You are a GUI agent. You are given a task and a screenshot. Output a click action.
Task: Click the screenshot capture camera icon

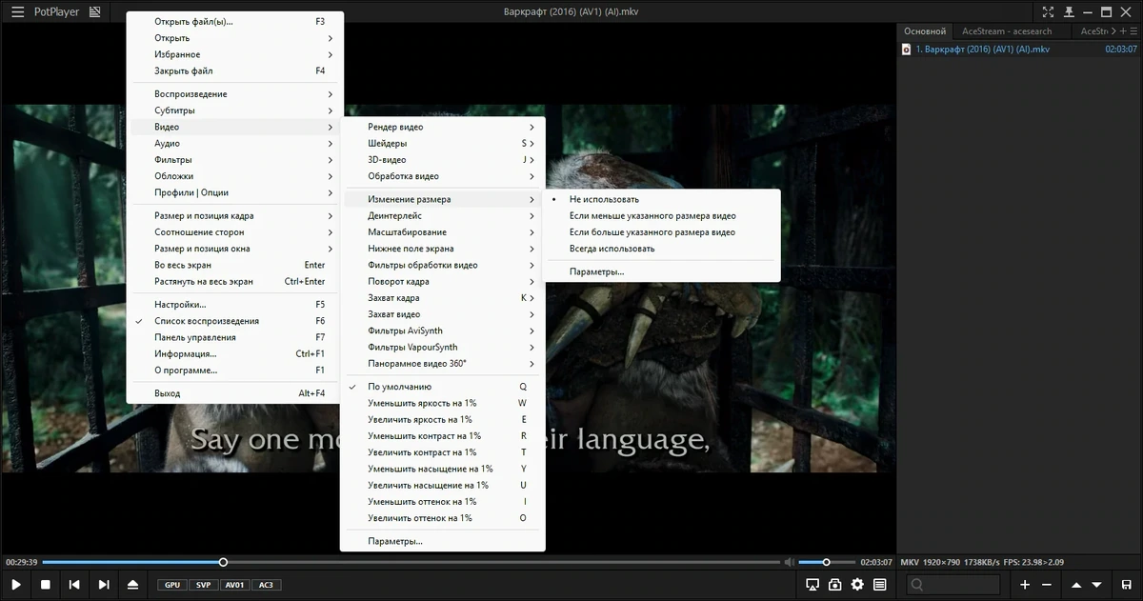(x=835, y=584)
